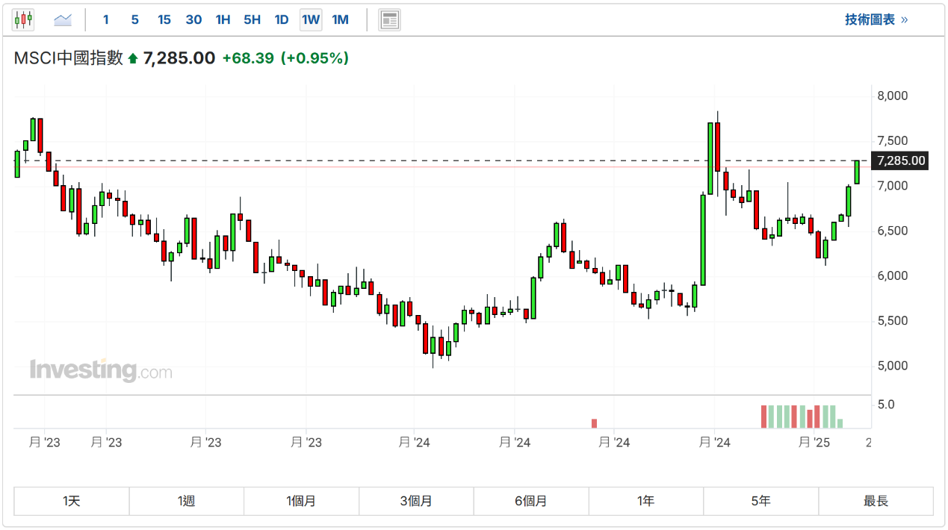Viewport: 948px width, 530px height.
Task: Set the 30 minute interval
Action: [193, 20]
